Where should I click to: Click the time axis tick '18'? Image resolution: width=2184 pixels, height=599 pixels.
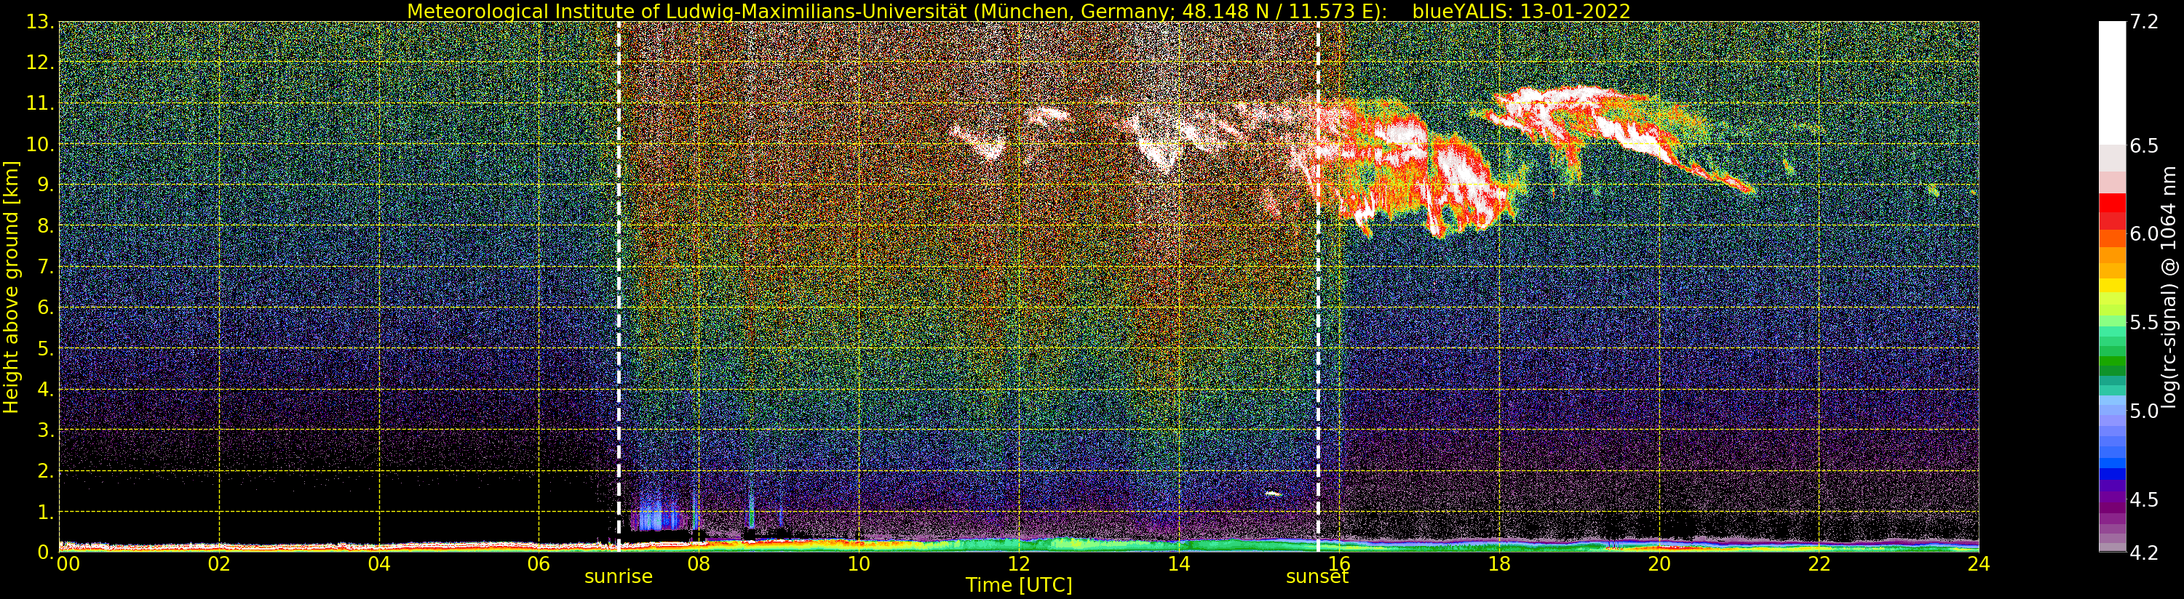pos(1499,563)
